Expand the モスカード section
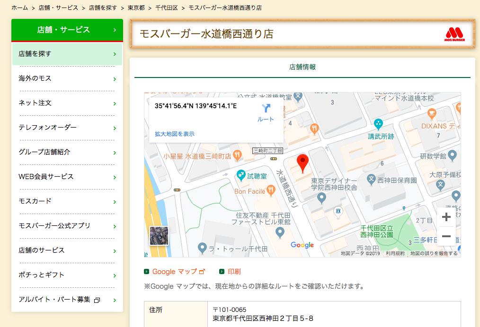480x327 pixels. [x=67, y=201]
